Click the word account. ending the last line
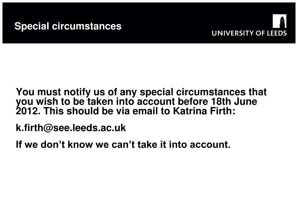The height and width of the screenshot is (223, 298). [210, 145]
